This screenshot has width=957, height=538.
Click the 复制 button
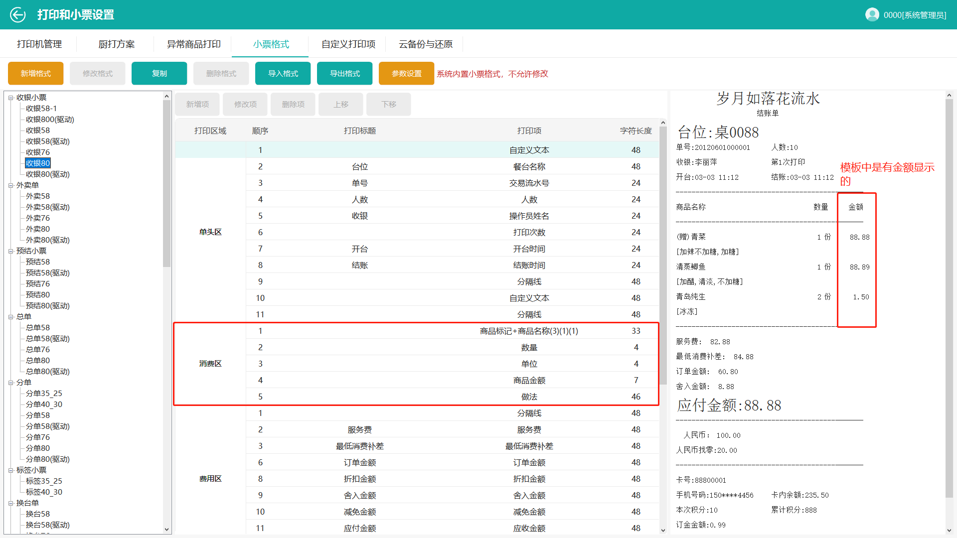[159, 74]
